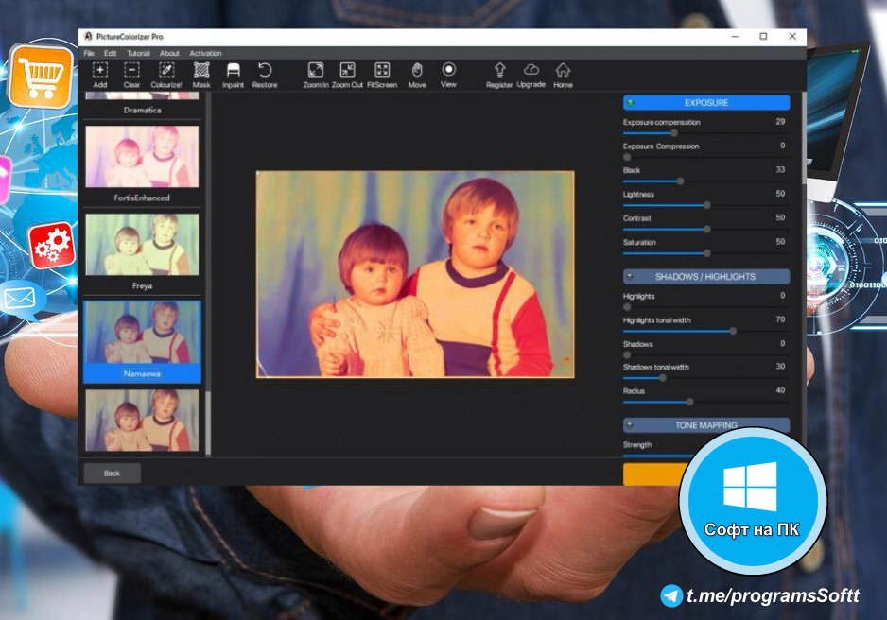Open the File menu
Viewport: 887px width, 620px height.
(x=89, y=53)
